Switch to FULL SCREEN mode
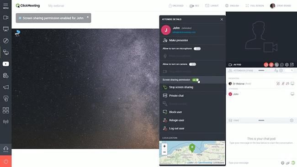 point(255,5)
